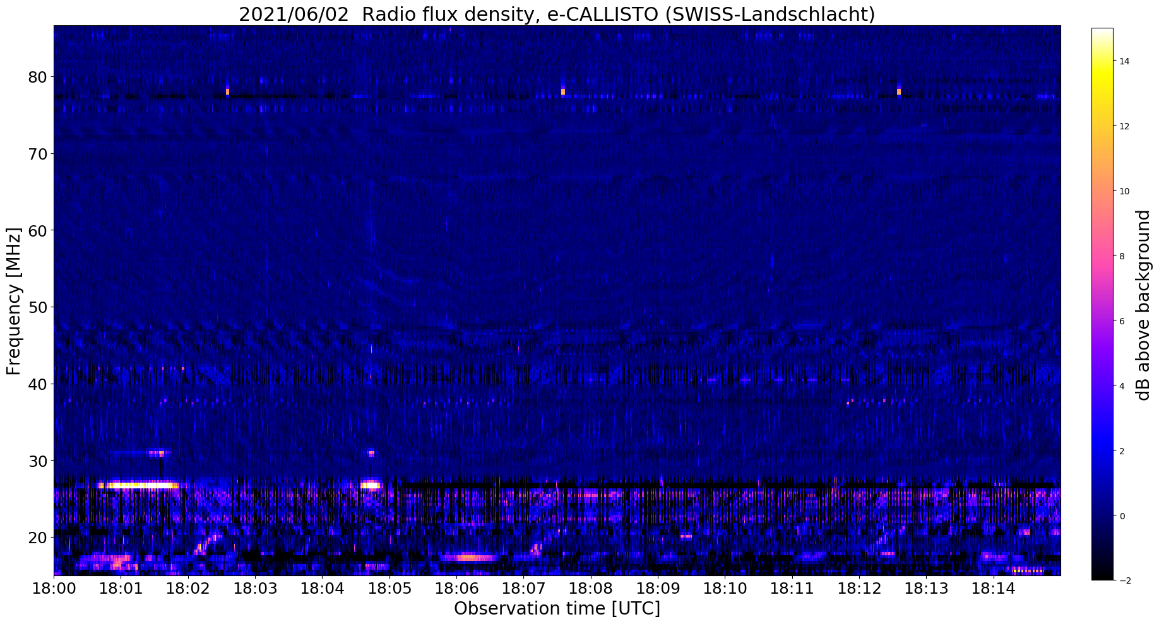Screen dimensions: 1159x624
Task: Click the 18:06 time tick label
Action: point(456,589)
